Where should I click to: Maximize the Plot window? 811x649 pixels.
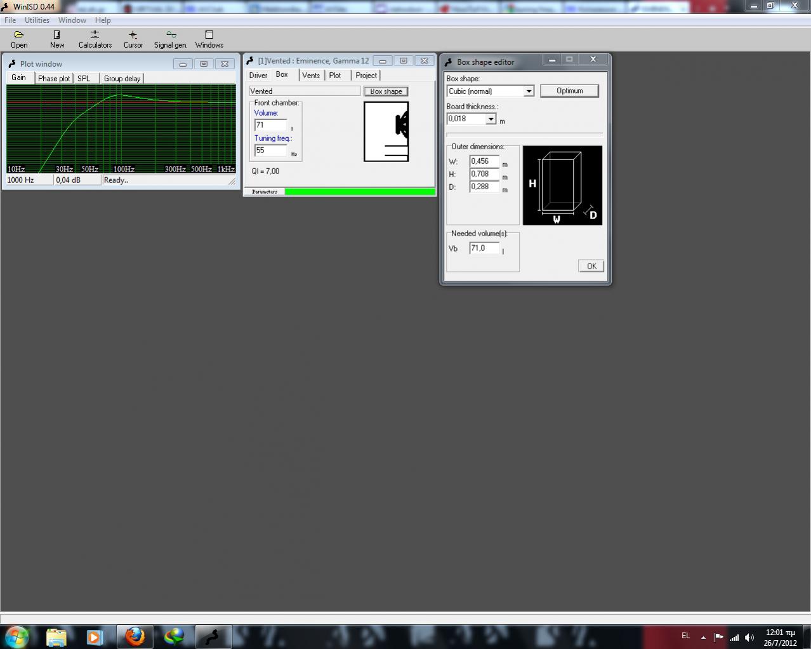coord(204,64)
